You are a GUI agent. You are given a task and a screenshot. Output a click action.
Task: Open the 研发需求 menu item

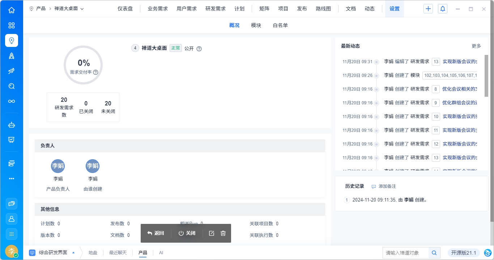(215, 9)
